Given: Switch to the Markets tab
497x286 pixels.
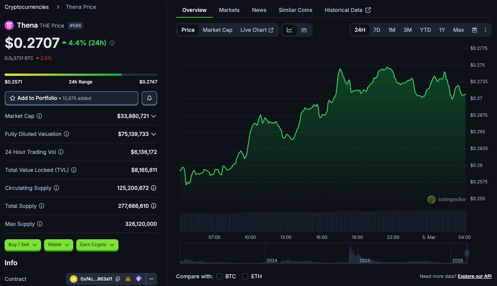Looking at the screenshot, I should 229,10.
